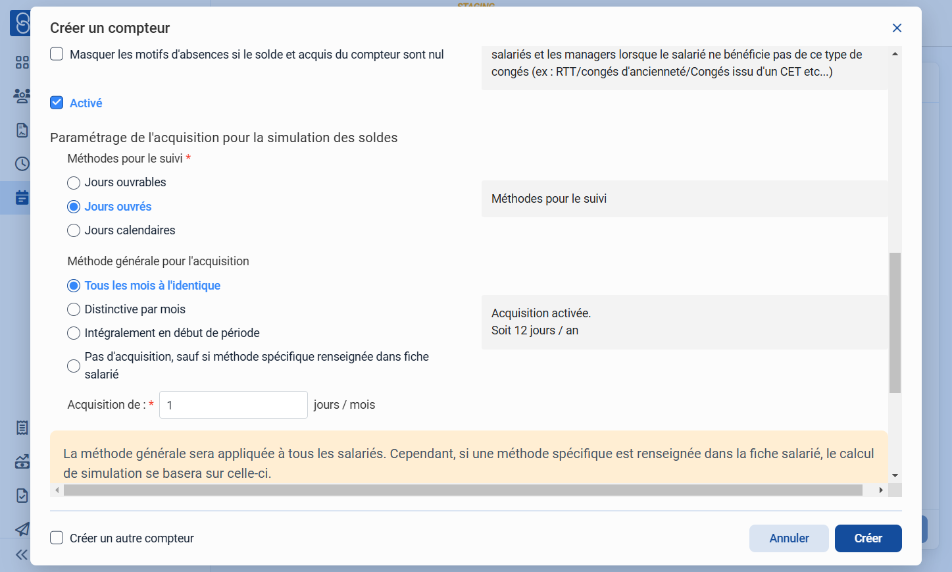Viewport: 952px width, 572px height.
Task: Select Jours ouvrés radio option
Action: pos(74,207)
